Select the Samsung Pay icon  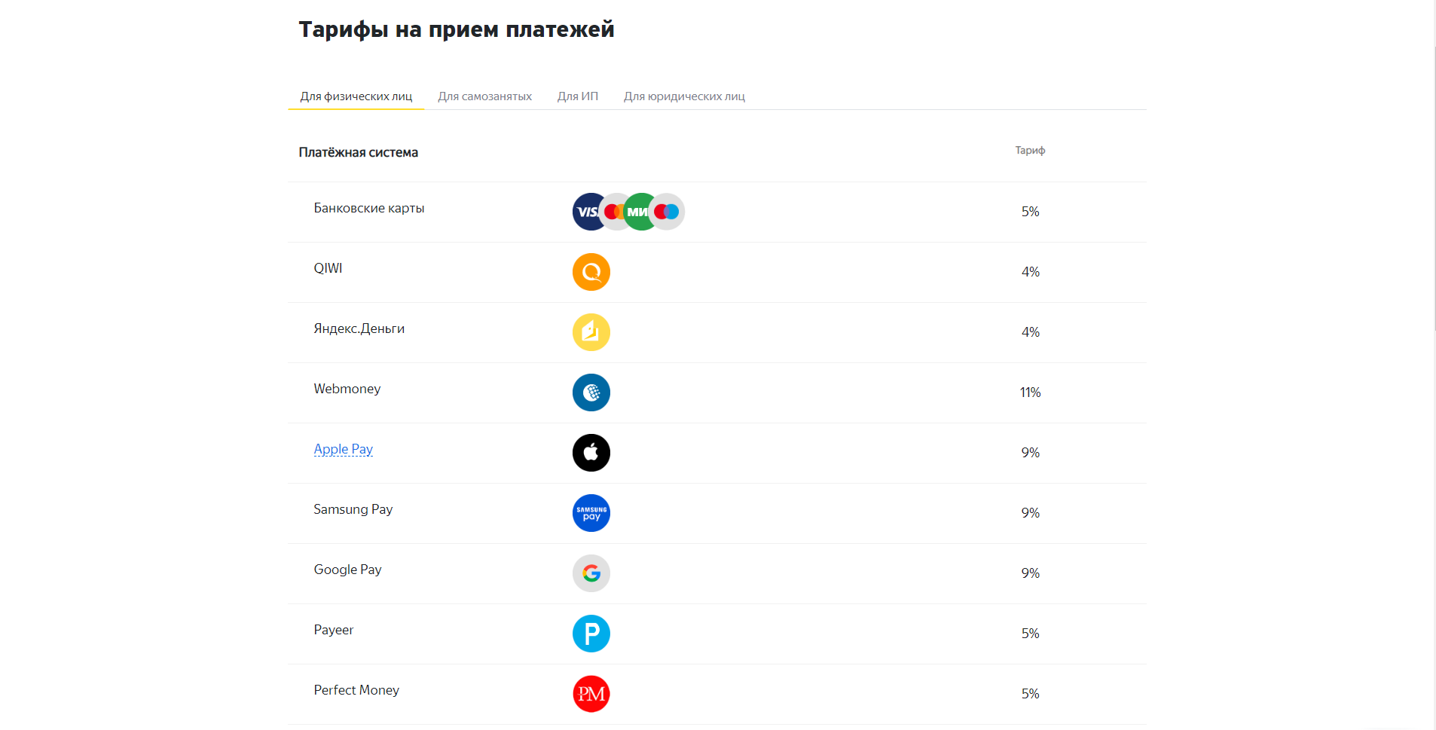591,513
